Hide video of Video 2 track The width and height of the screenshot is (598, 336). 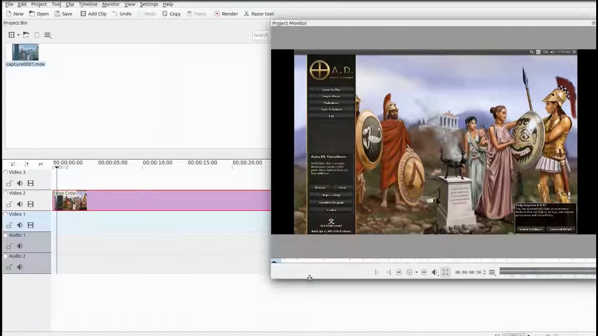point(30,204)
